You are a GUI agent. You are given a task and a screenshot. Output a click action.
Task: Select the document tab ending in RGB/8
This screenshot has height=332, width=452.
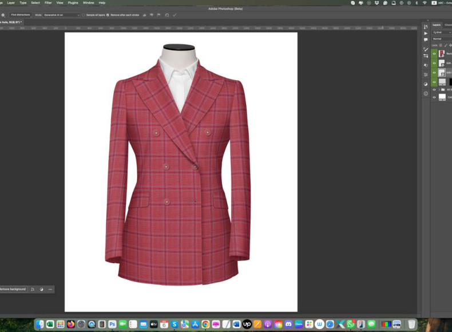pyautogui.click(x=11, y=22)
